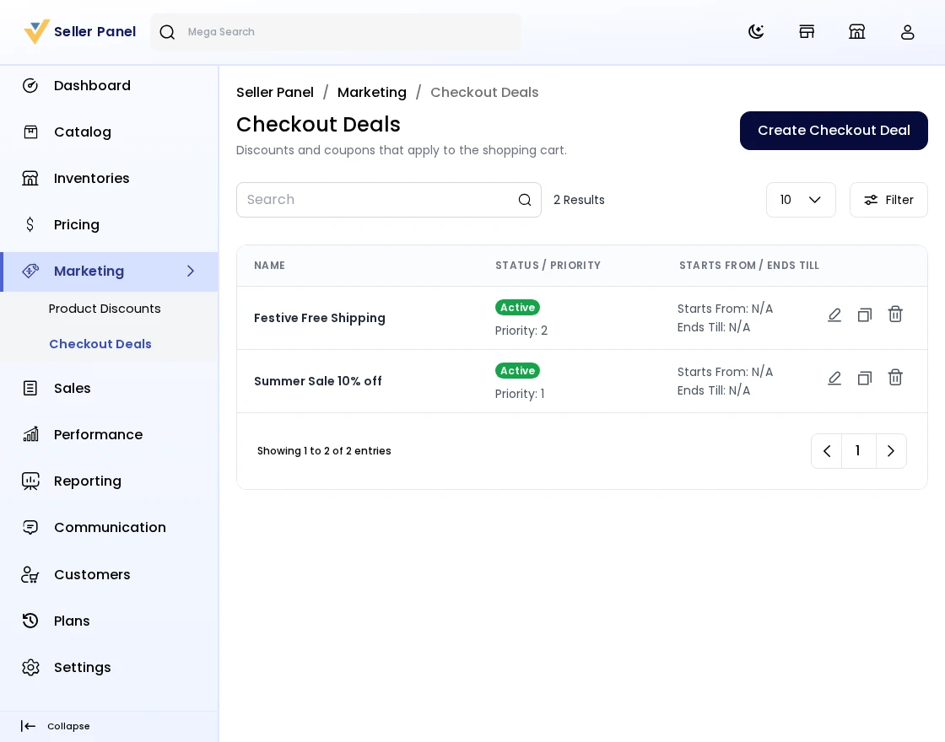The height and width of the screenshot is (742, 945).
Task: Open Settings from sidebar
Action: click(109, 667)
